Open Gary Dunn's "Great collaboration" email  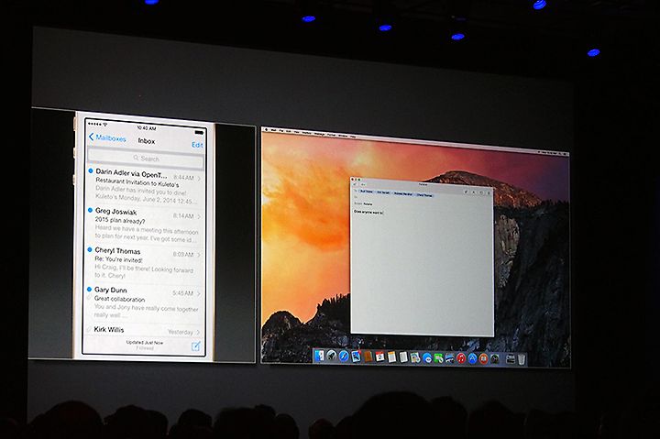coord(145,302)
